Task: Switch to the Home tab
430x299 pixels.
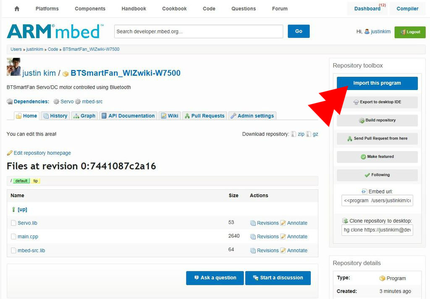Action: (26, 116)
